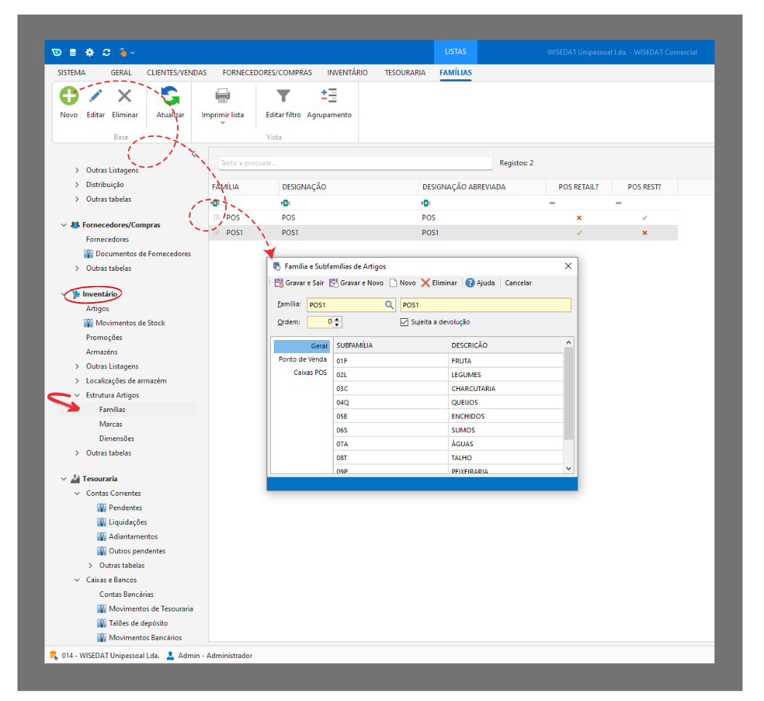This screenshot has height=701, width=764.
Task: Collapse the Estrutura Artigos tree node
Action: [x=78, y=395]
